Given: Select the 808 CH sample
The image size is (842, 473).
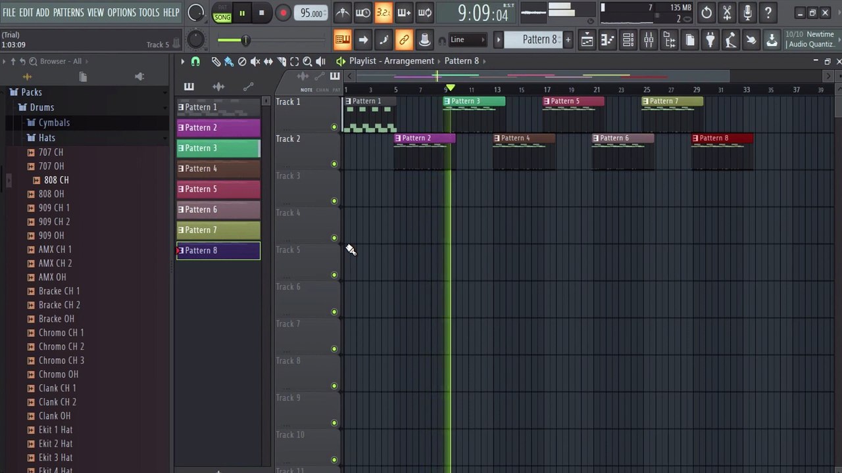Looking at the screenshot, I should point(56,180).
